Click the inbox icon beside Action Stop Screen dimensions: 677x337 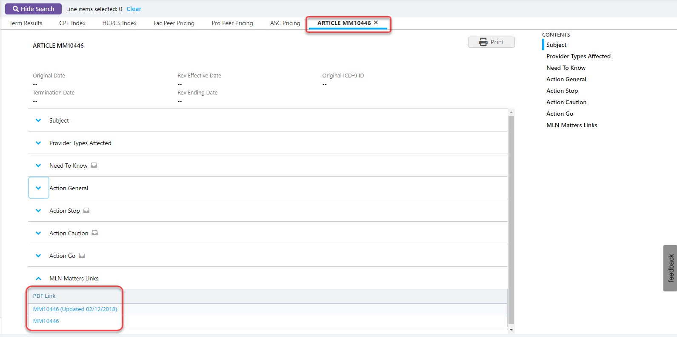(x=86, y=211)
